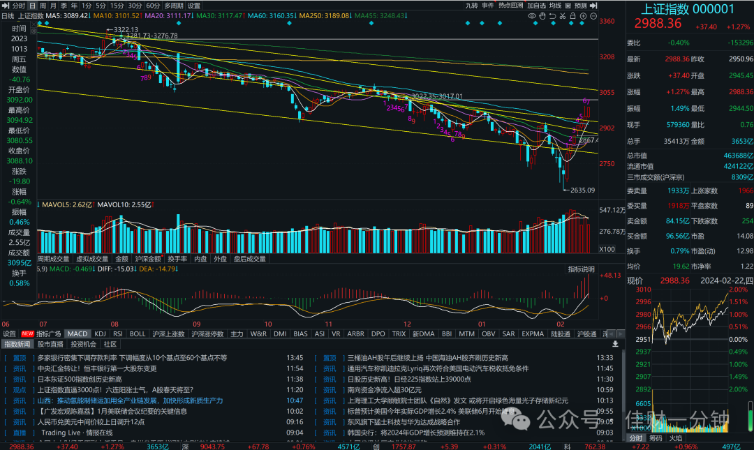Viewport: 754px width, 450px height.
Task: Select the BOLL indicator tab
Action: pos(138,333)
